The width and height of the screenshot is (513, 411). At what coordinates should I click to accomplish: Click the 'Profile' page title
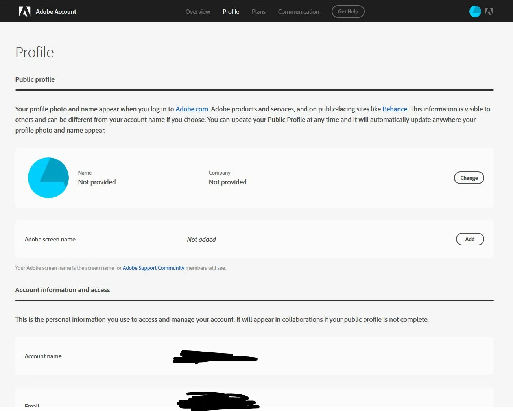coord(34,52)
